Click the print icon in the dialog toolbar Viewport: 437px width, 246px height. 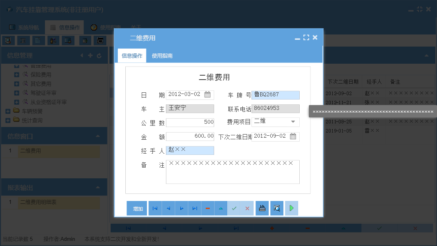coord(262,208)
